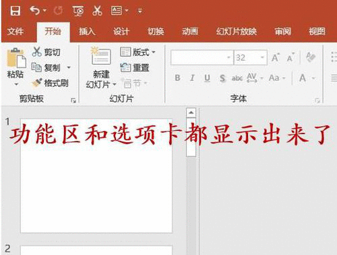Open the 文件 tab
Image resolution: width=337 pixels, height=255 pixels.
pos(16,32)
